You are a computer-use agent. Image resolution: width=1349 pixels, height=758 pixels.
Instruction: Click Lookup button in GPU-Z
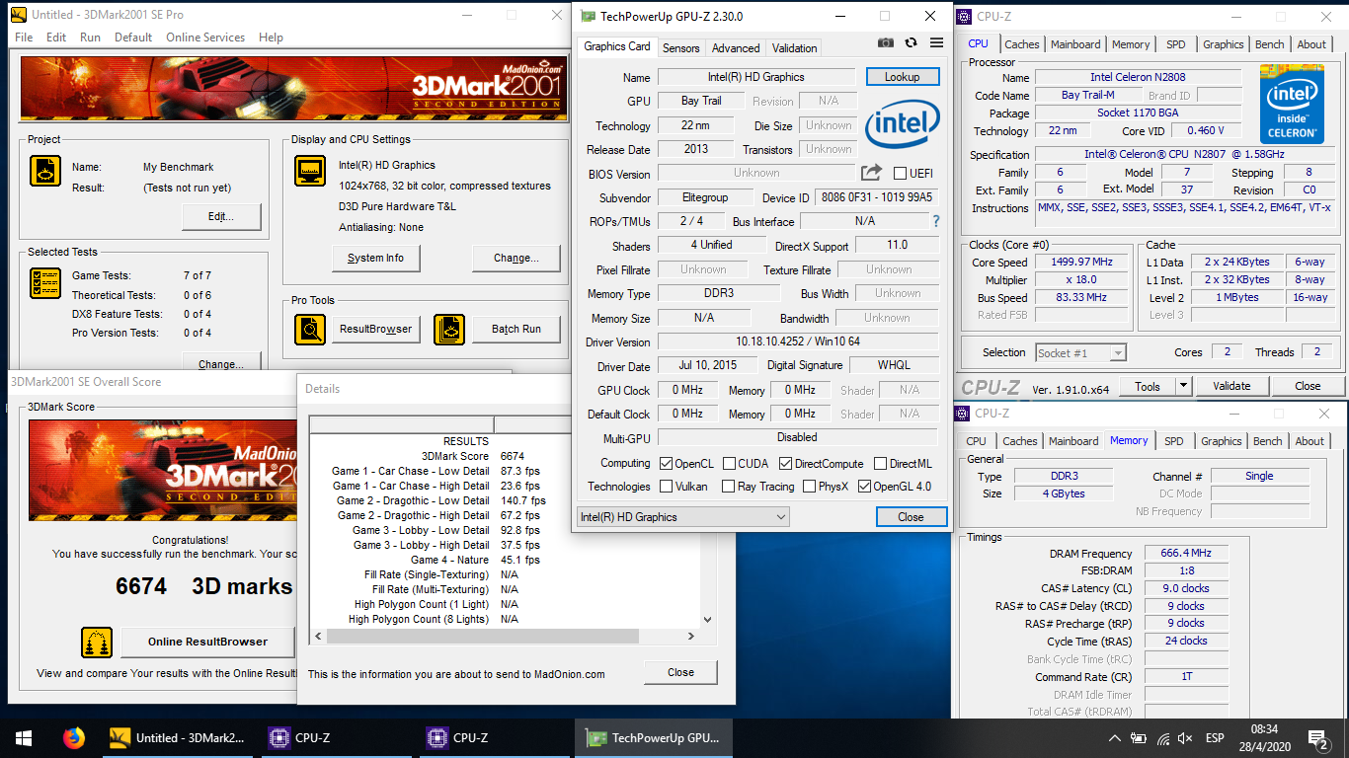[x=902, y=76]
